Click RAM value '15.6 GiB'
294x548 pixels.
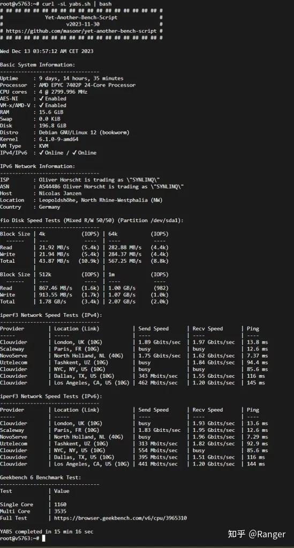[x=51, y=112]
